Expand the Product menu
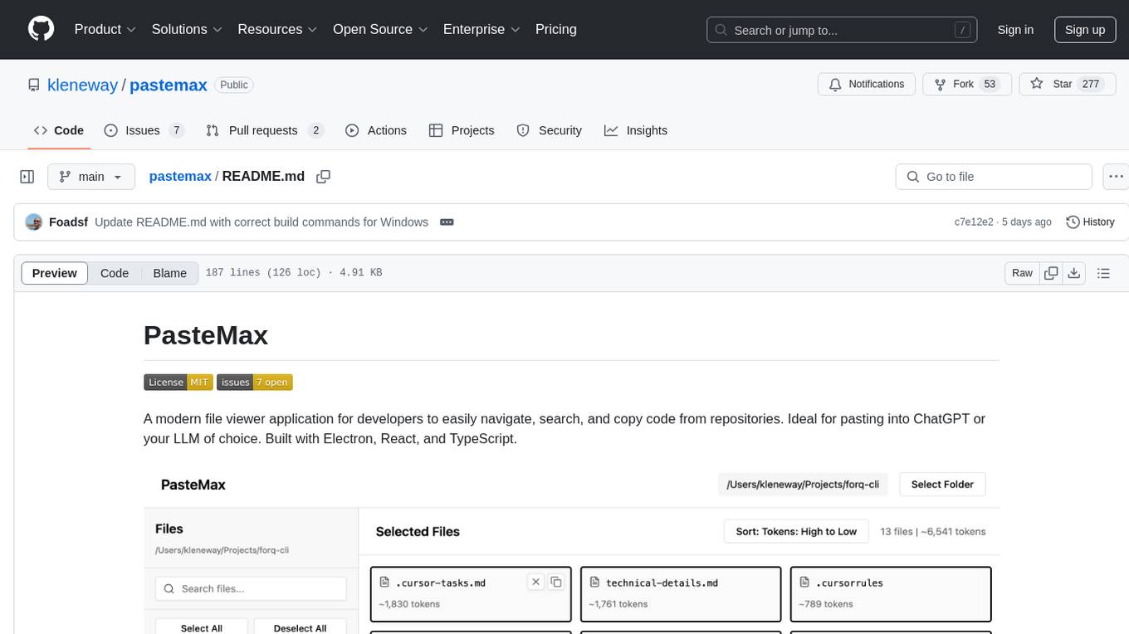 [105, 29]
